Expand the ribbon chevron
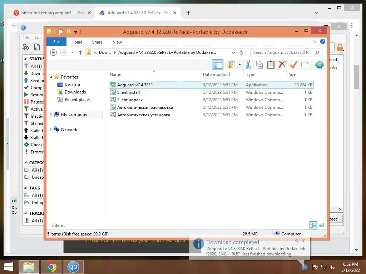This screenshot has height=274, width=366. click(315, 41)
